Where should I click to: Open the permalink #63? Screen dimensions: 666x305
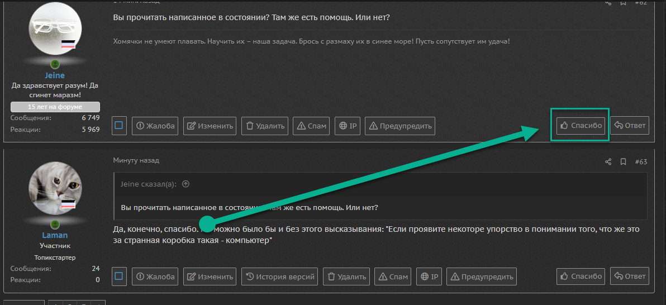pos(641,162)
